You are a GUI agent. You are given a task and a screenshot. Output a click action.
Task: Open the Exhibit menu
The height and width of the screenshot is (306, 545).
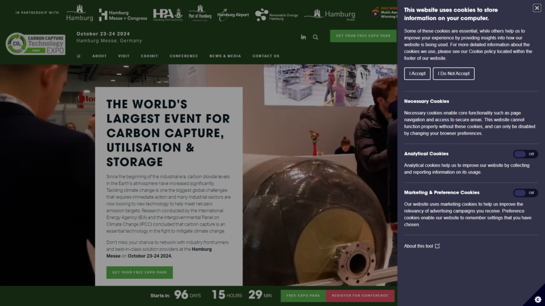click(x=150, y=56)
